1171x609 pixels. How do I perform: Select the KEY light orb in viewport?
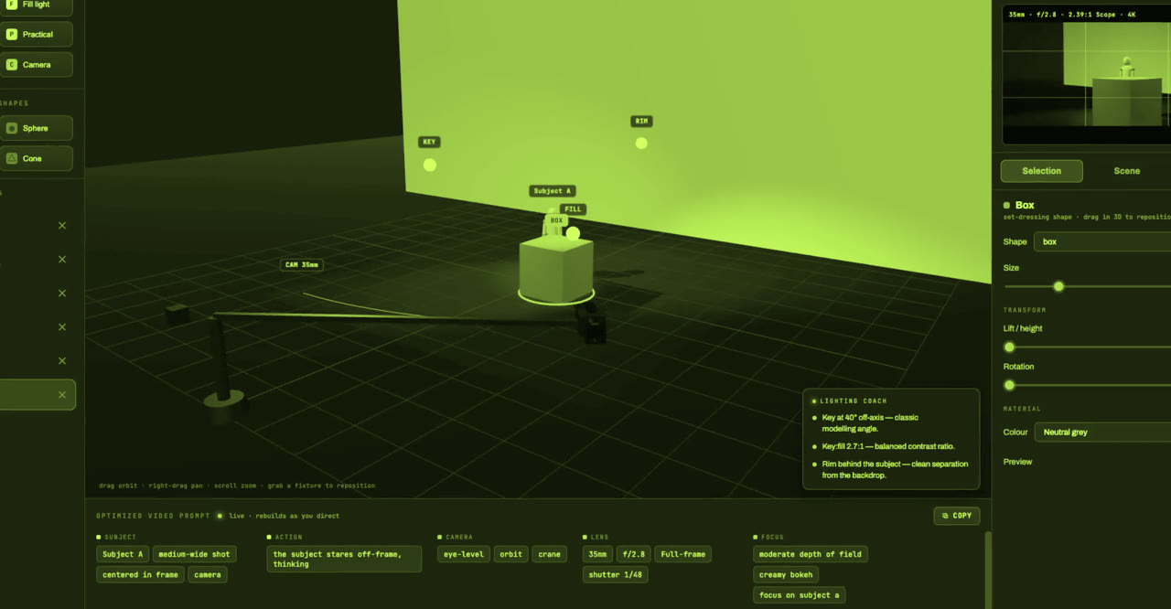pos(430,165)
